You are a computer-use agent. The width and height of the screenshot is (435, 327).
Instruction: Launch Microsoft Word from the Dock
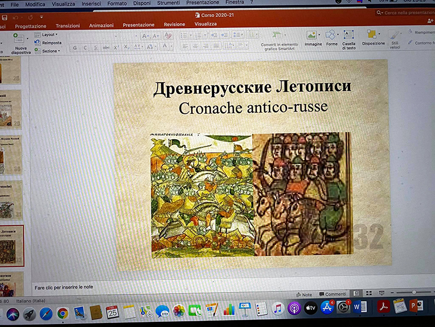[360, 307]
